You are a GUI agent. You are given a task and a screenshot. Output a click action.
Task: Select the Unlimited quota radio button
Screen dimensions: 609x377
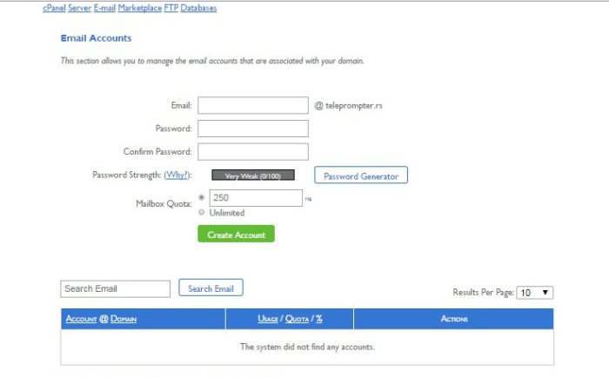pos(203,212)
